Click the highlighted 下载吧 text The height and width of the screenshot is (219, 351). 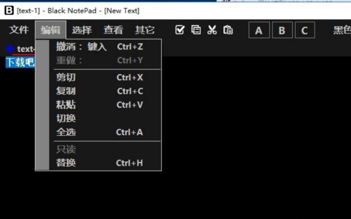pyautogui.click(x=20, y=62)
